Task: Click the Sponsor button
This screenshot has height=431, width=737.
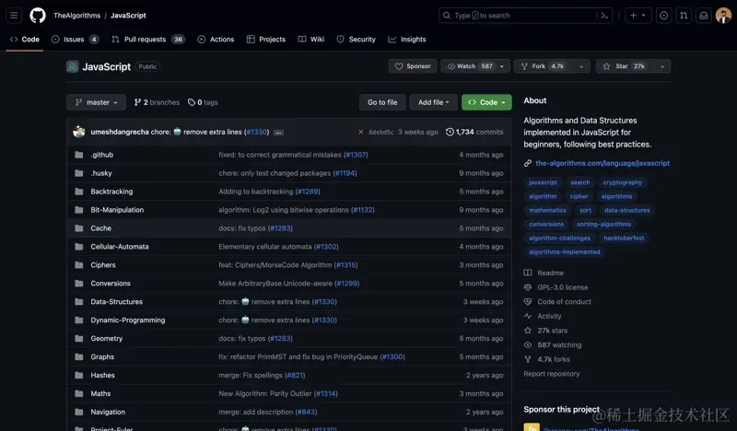Action: pyautogui.click(x=413, y=66)
